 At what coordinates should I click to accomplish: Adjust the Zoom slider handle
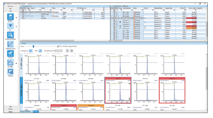(33, 46)
